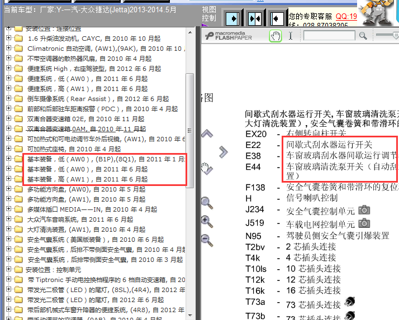
Task: Select 安全气囊系统，后排不带侧面安全气囊 item
Action: [106, 250]
